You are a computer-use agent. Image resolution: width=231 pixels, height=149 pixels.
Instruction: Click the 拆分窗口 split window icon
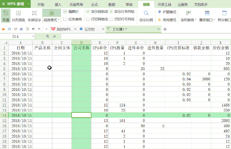pos(225,13)
